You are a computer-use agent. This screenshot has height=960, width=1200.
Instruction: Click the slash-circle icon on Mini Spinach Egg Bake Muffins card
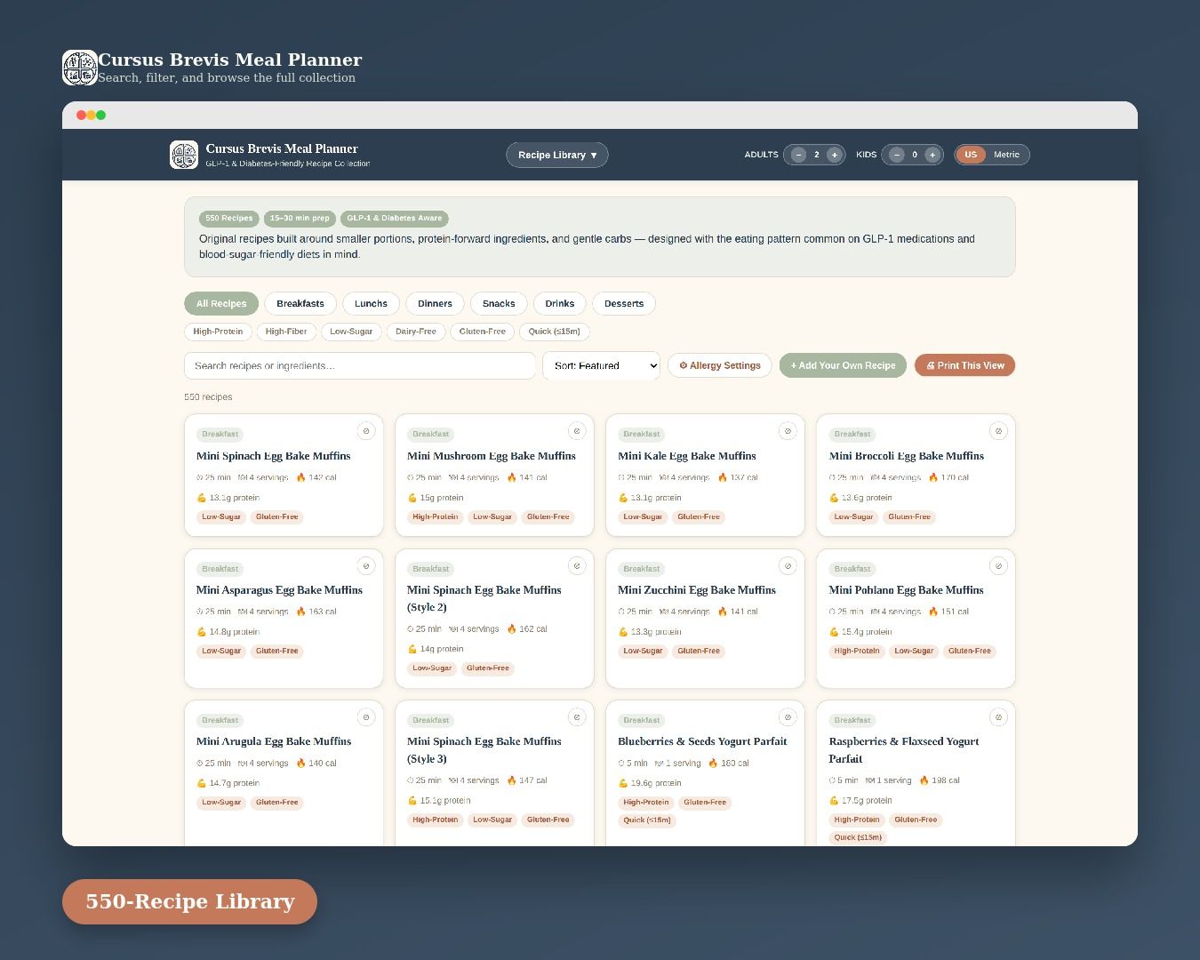(x=366, y=431)
